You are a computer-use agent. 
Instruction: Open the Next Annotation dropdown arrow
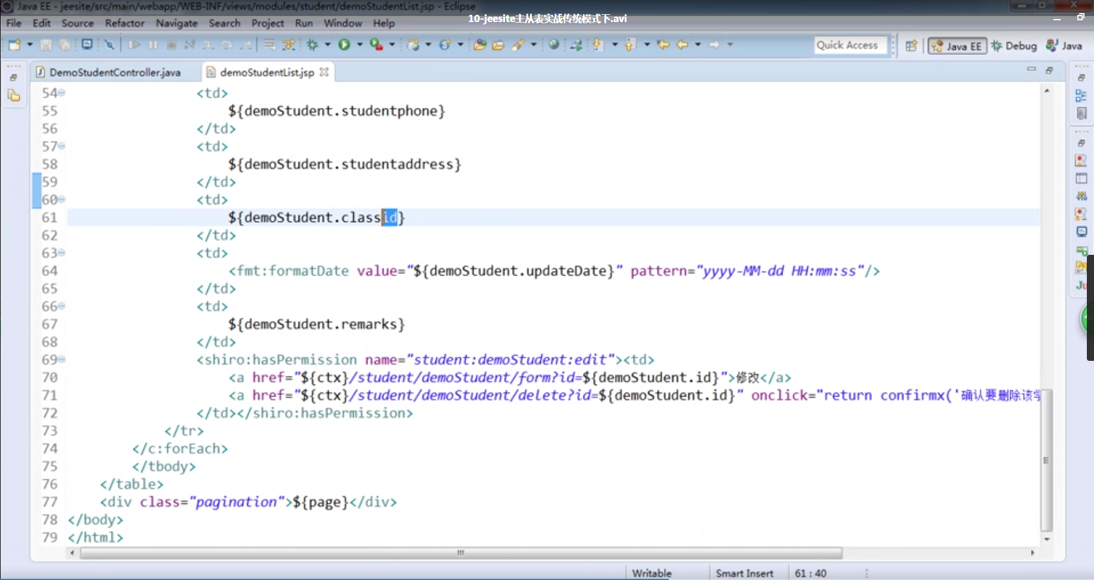click(x=615, y=45)
